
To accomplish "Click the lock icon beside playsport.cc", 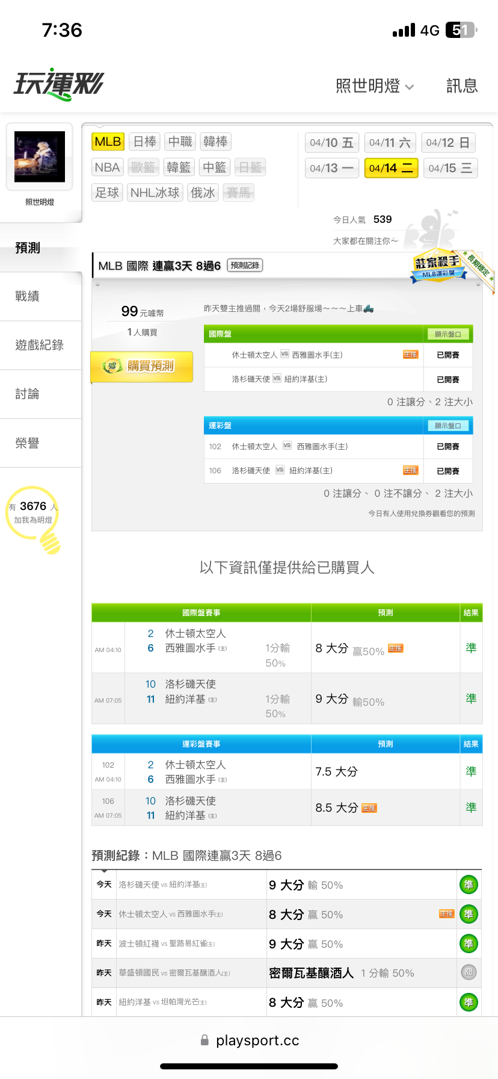I will click(x=204, y=1040).
